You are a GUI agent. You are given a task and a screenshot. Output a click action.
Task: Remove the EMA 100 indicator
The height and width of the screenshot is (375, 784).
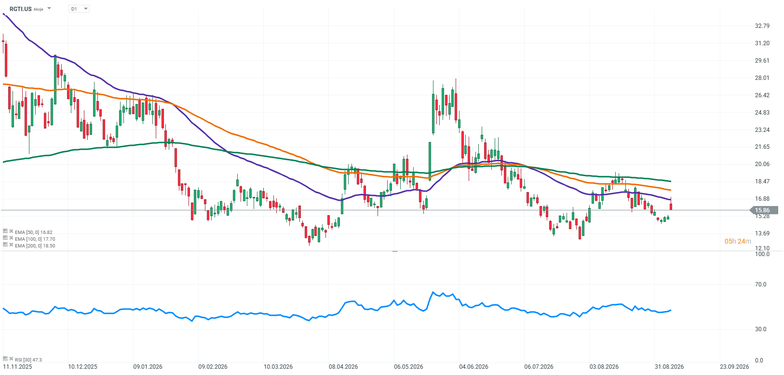click(11, 238)
